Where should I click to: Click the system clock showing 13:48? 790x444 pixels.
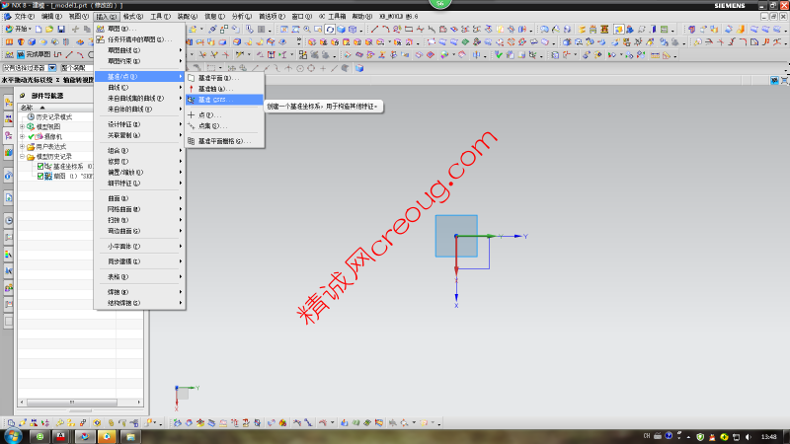click(x=769, y=436)
